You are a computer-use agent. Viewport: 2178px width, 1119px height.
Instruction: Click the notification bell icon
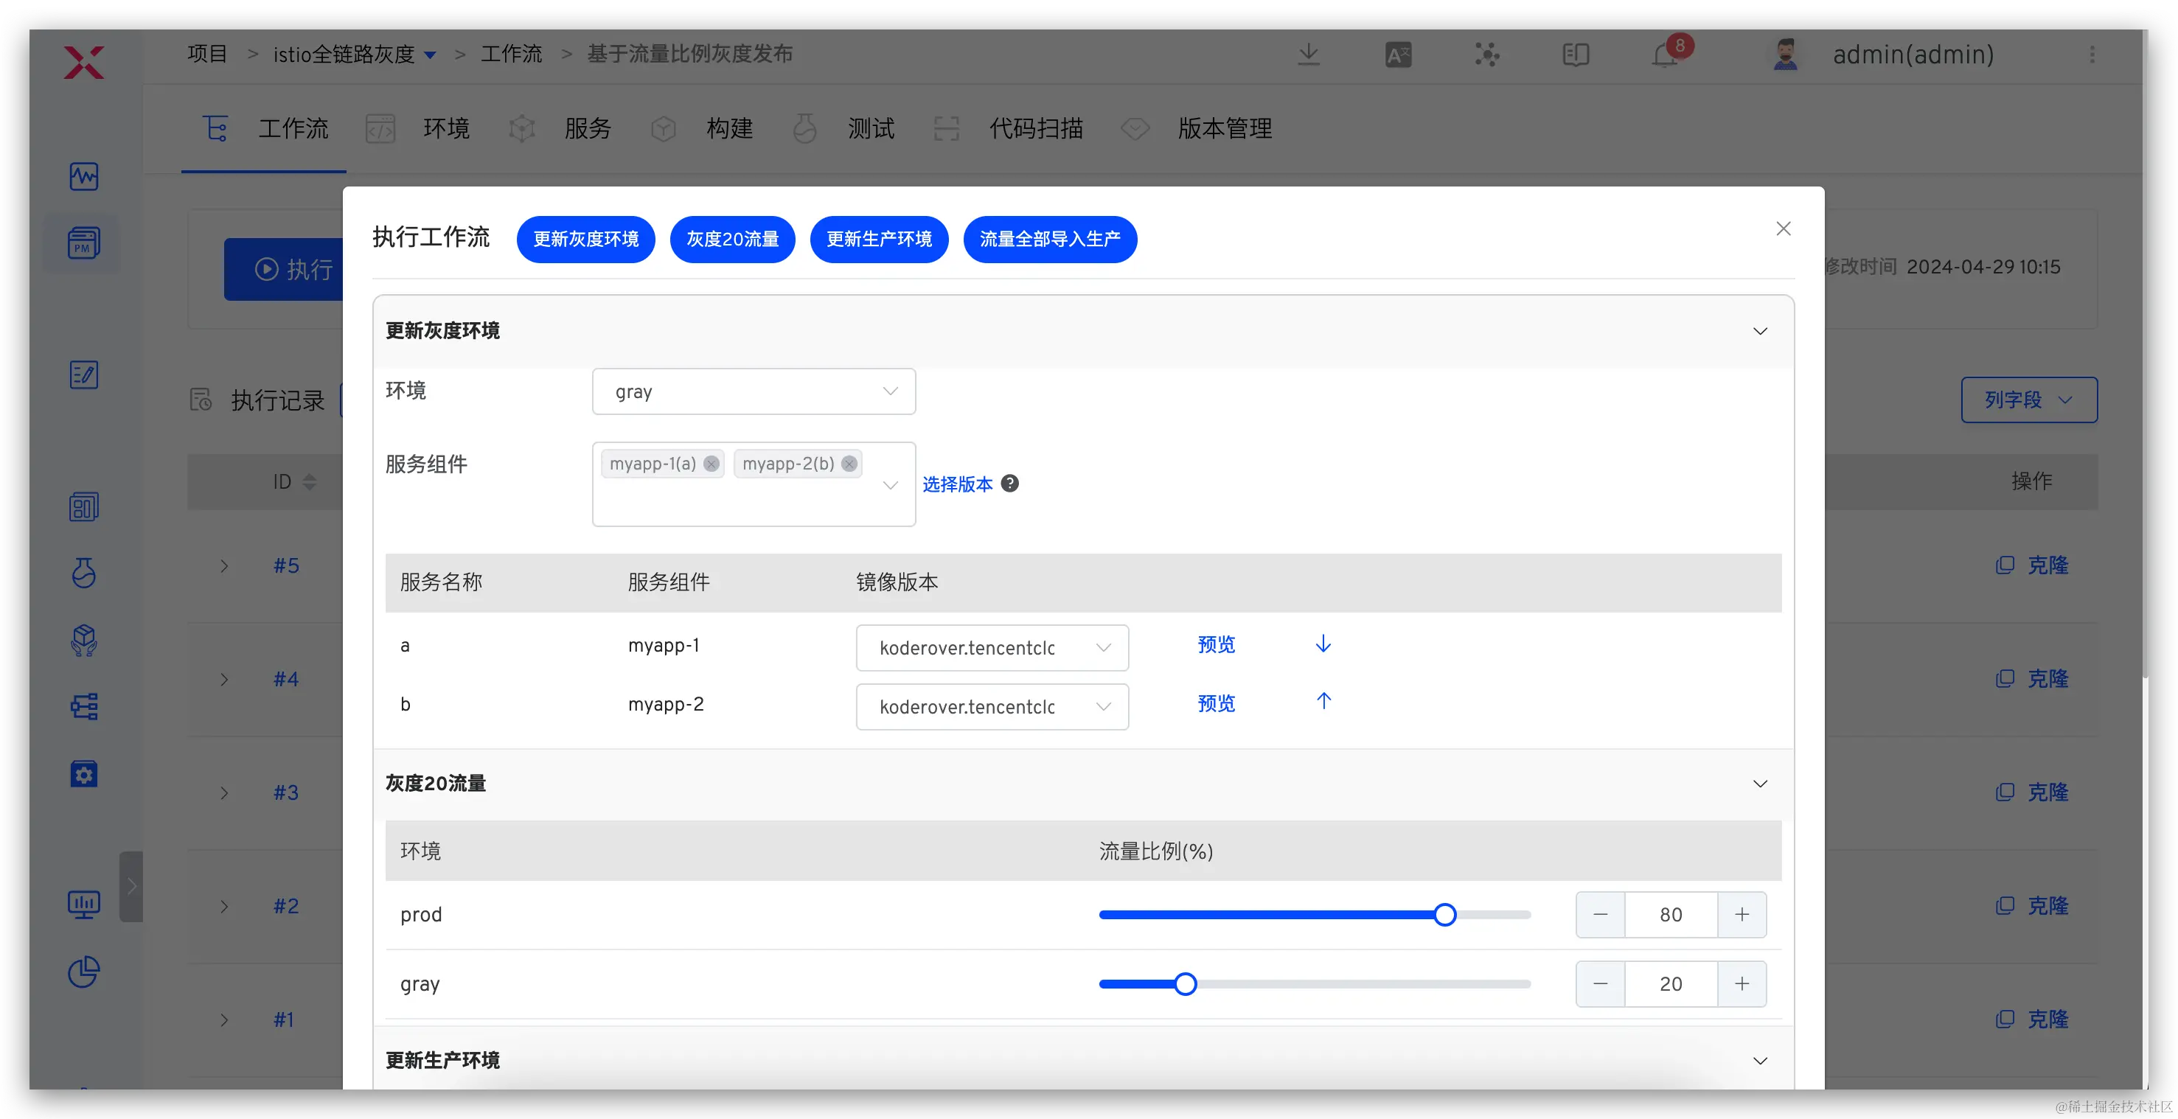click(1665, 56)
